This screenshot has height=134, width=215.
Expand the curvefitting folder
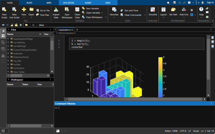coord(8,42)
